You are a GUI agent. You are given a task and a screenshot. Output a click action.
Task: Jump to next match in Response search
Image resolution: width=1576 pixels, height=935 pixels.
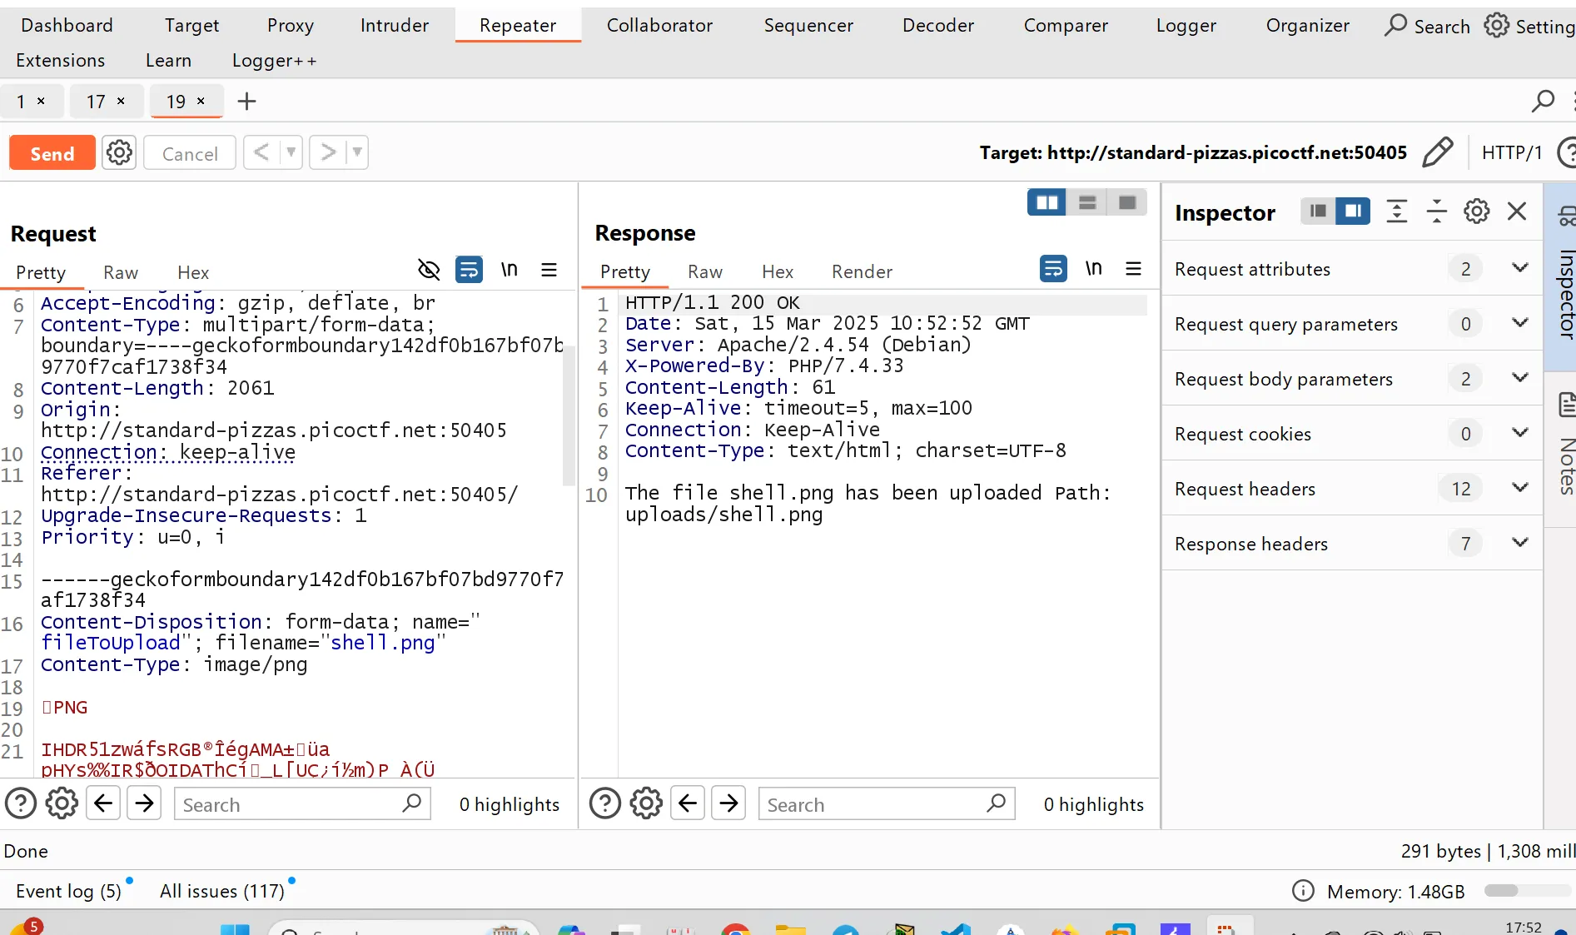(728, 803)
